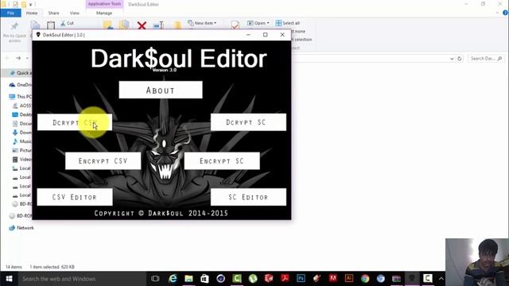Screen dimensions: 509x286
Task: Click the Dcrypt SC button
Action: point(248,122)
